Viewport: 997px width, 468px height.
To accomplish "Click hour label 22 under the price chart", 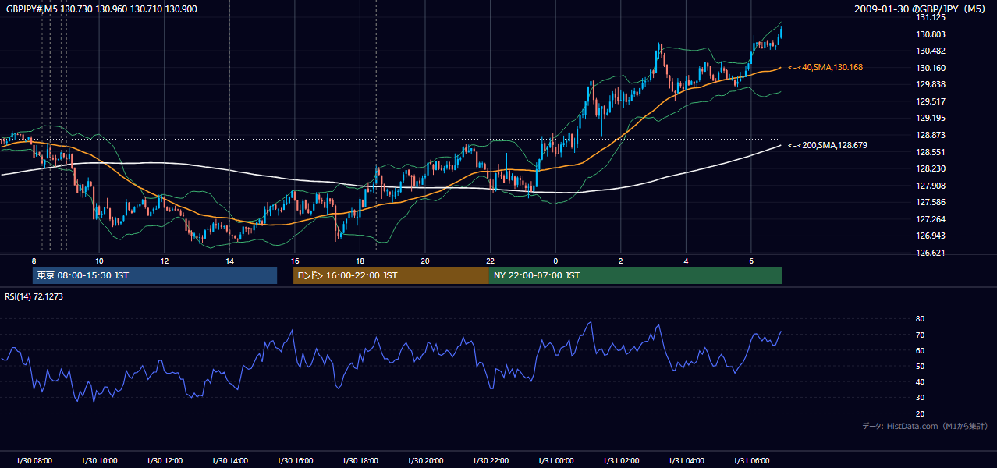I will (x=491, y=261).
